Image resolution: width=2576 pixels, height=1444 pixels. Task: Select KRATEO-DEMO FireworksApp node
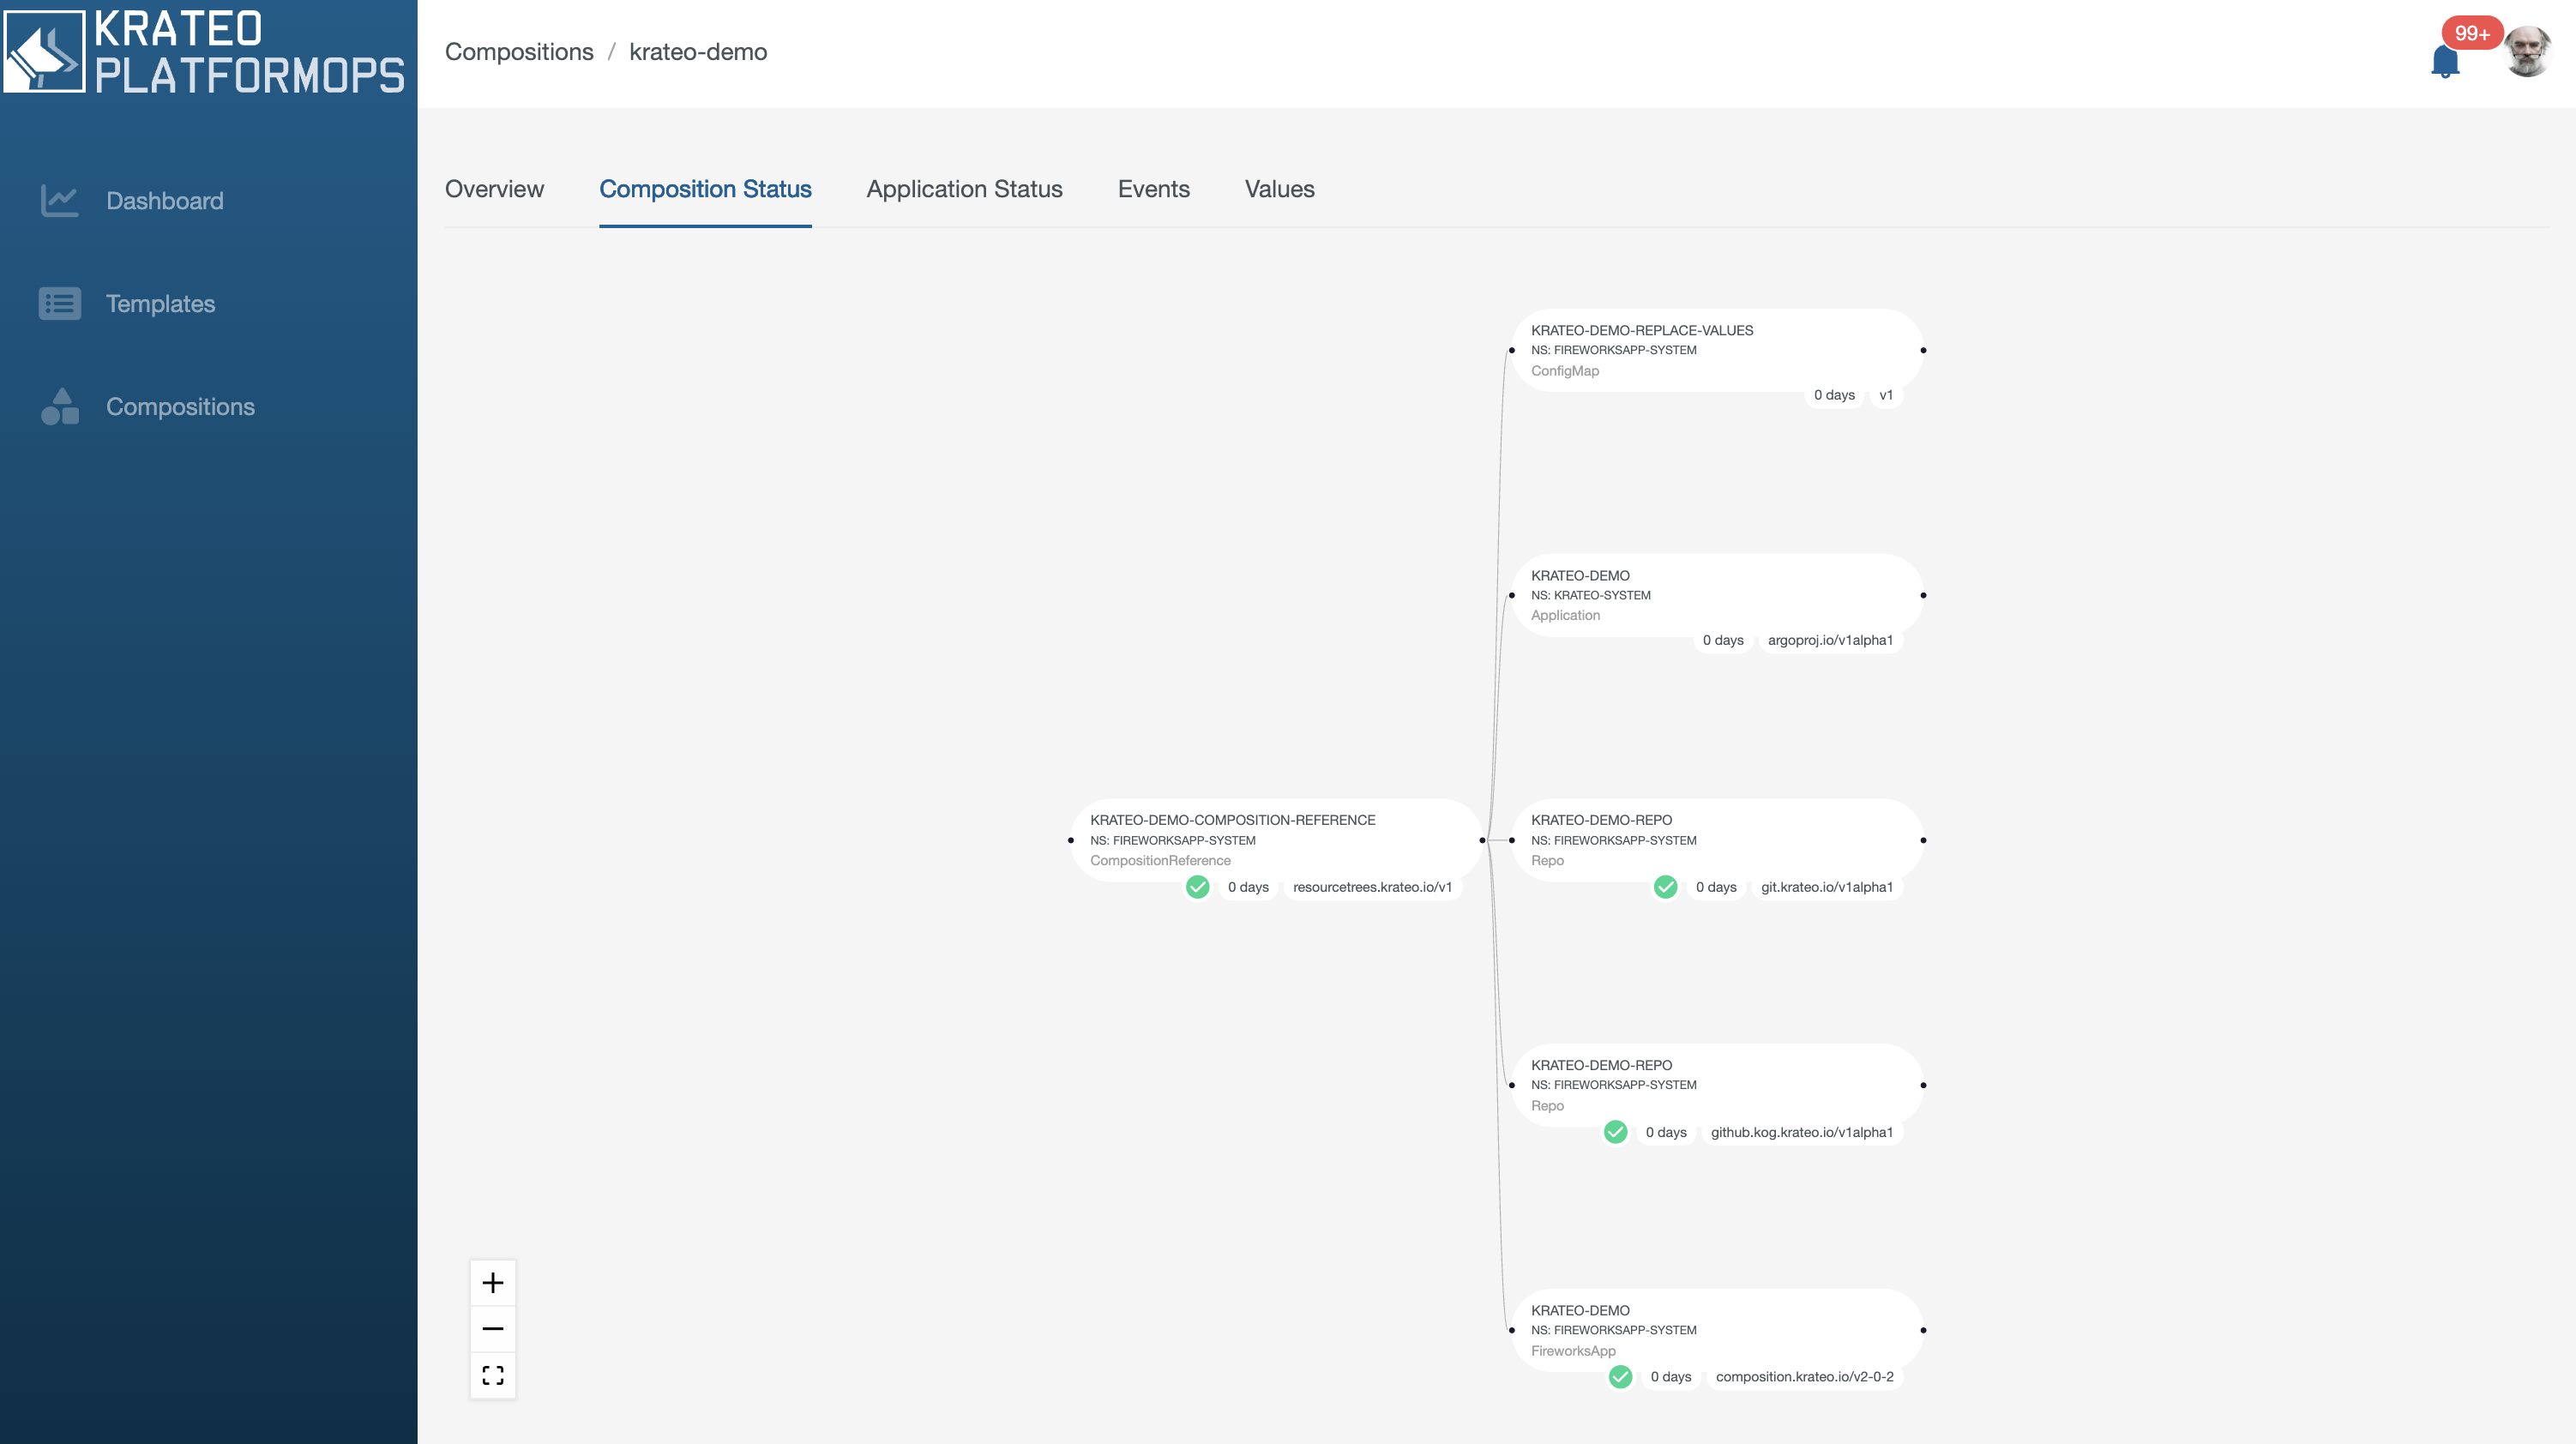coord(1717,1330)
